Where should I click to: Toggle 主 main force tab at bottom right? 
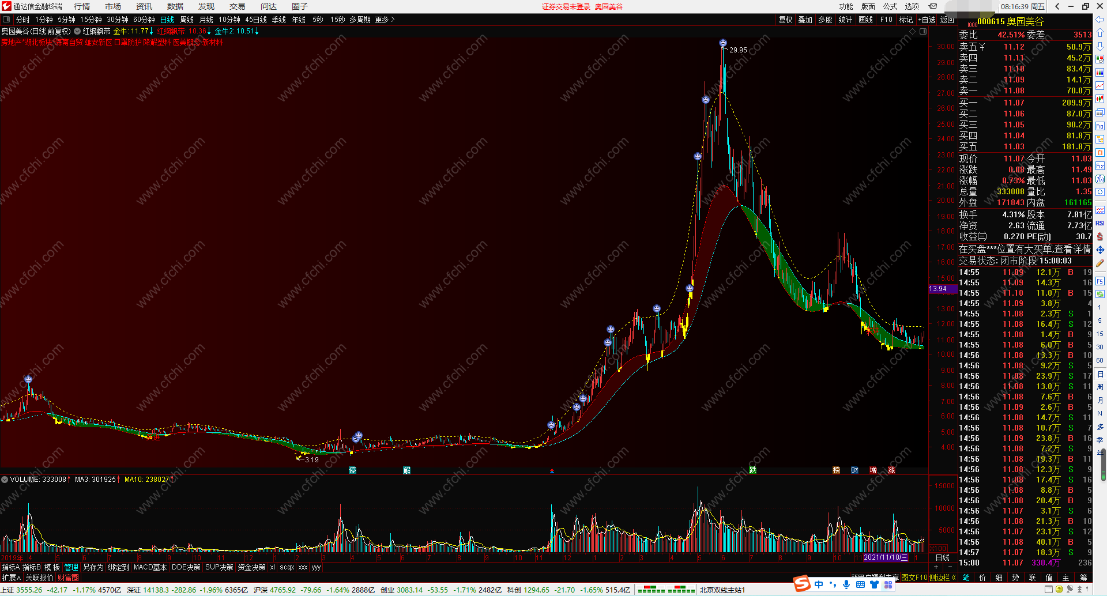[x=1066, y=577]
